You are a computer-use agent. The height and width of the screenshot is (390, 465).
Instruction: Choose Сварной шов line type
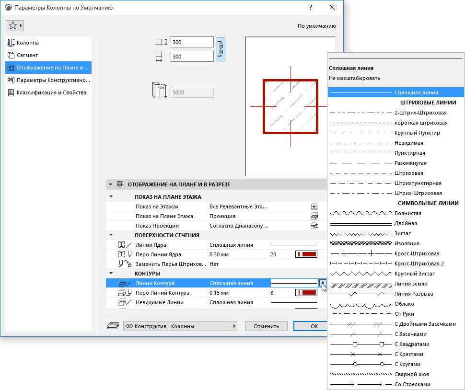(396, 375)
